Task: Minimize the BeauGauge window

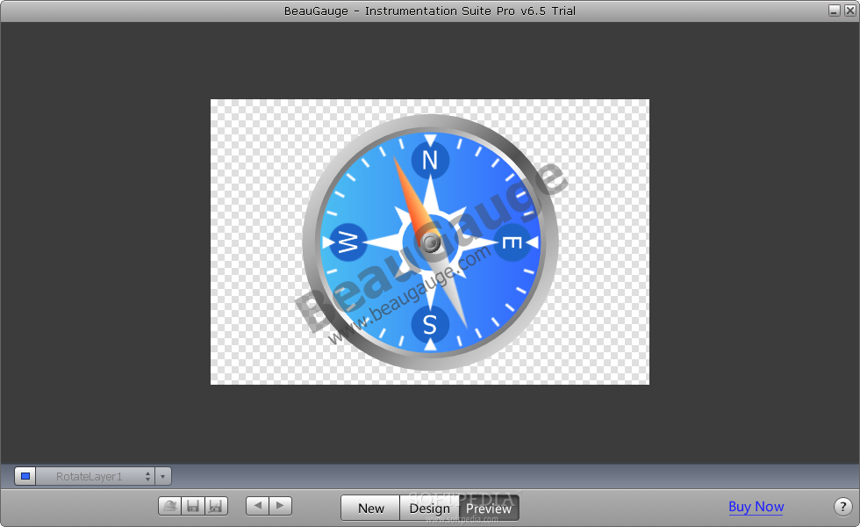Action: coord(835,11)
